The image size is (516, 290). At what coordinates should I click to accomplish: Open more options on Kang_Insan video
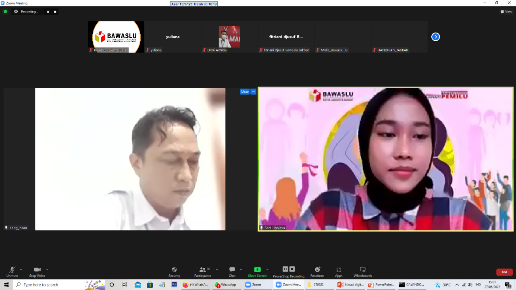pyautogui.click(x=253, y=91)
